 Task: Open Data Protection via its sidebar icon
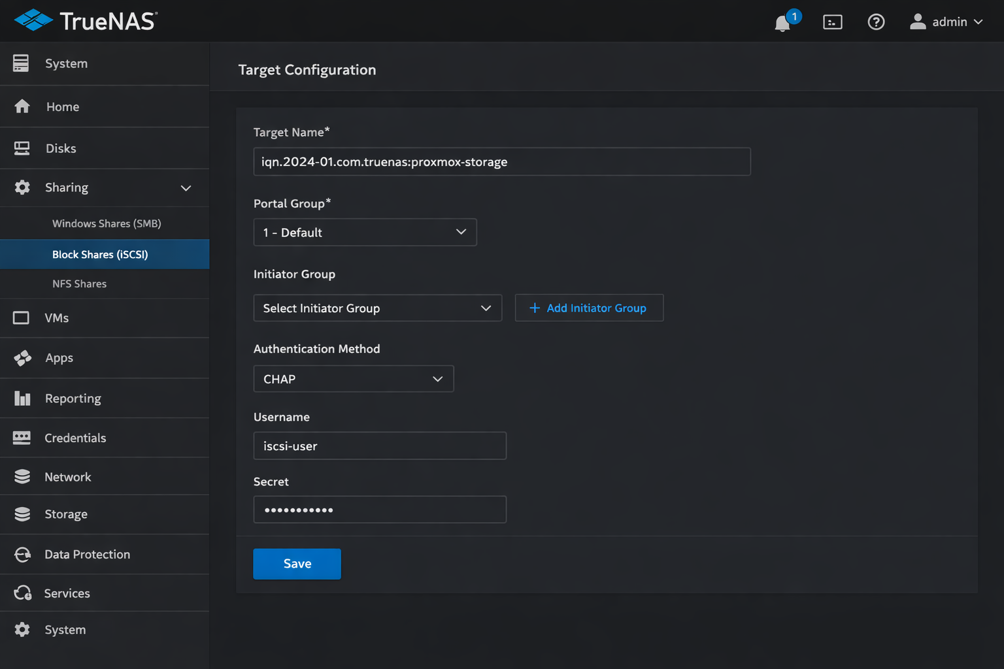[22, 554]
